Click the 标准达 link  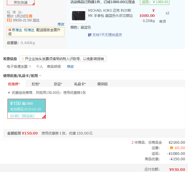click(x=29, y=30)
